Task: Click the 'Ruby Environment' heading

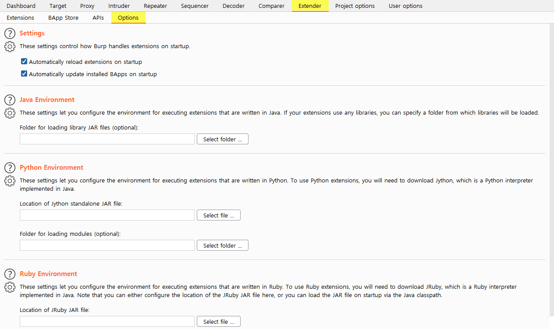Action: pyautogui.click(x=48, y=274)
